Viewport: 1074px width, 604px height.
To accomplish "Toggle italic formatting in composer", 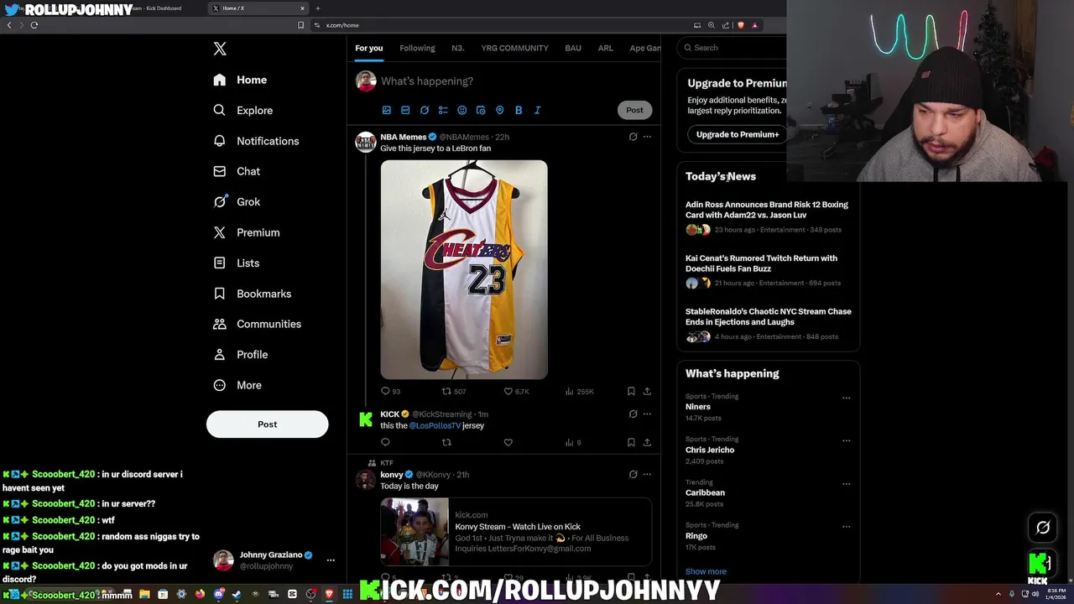I will pos(537,110).
